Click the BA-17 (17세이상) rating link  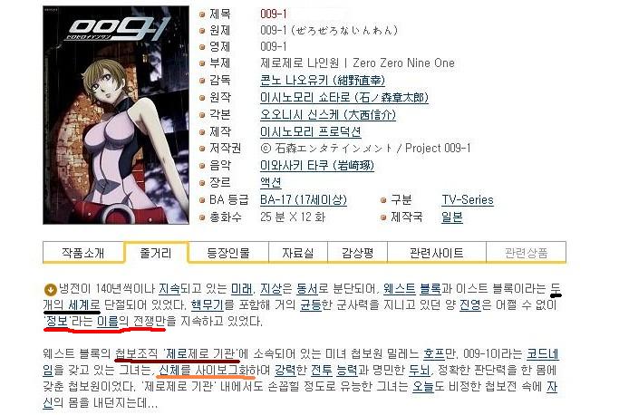304,200
